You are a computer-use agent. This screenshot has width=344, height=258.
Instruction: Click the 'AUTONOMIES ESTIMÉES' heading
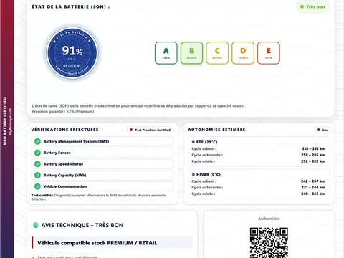coord(216,130)
